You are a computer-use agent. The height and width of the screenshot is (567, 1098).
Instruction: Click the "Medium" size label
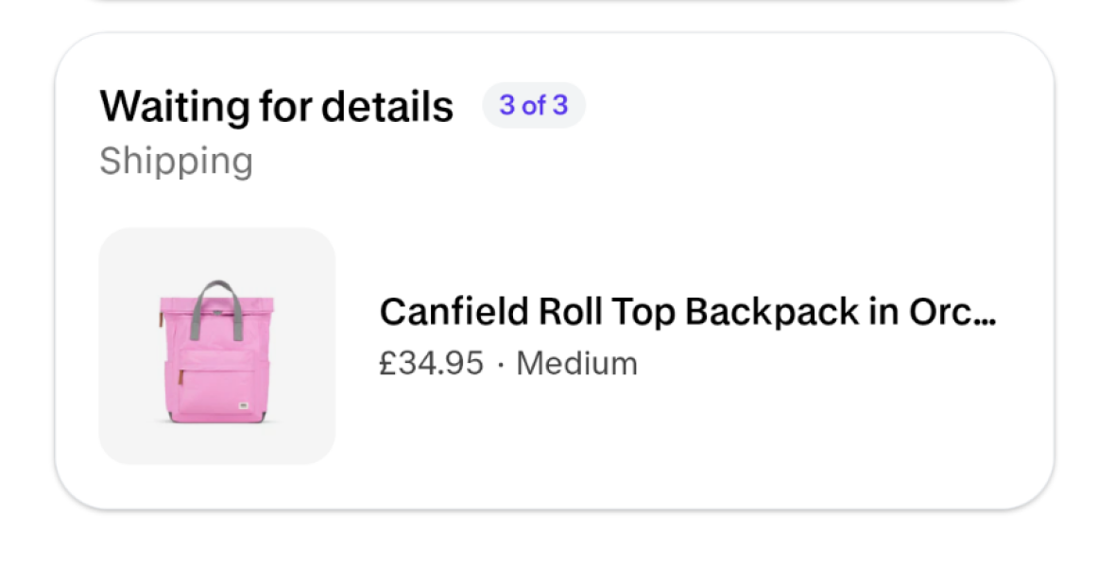576,363
